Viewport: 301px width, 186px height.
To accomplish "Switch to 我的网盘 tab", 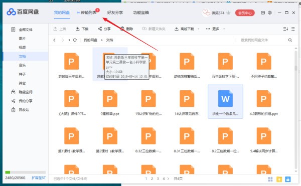I will click(62, 13).
